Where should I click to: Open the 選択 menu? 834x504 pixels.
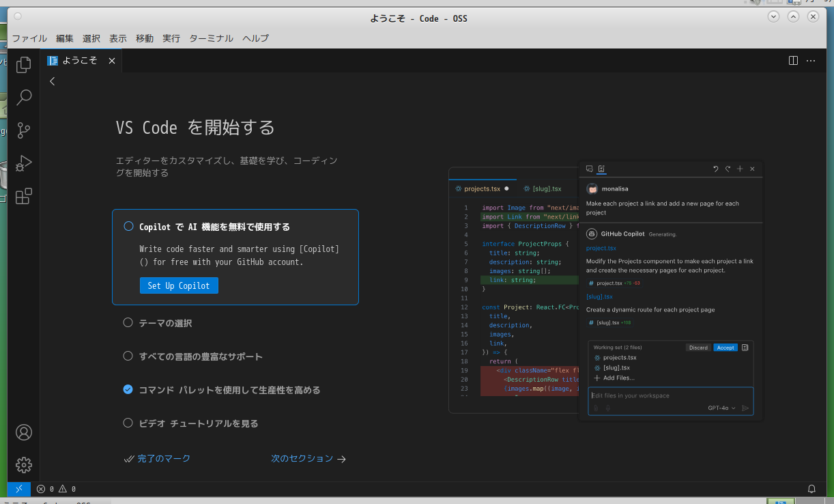[x=91, y=38]
